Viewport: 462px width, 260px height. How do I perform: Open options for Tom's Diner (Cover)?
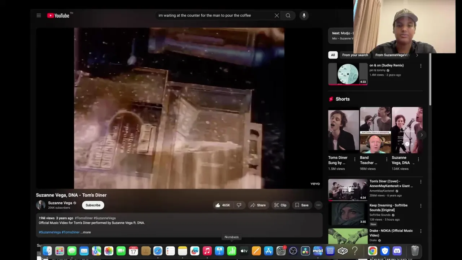[x=420, y=182]
